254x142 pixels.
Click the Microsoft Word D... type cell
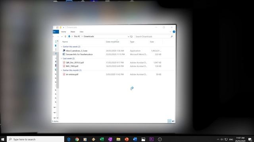coord(139,54)
